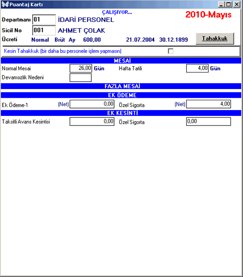Click the 2010-Mayıs period label
This screenshot has height=277, width=243.
coord(208,15)
